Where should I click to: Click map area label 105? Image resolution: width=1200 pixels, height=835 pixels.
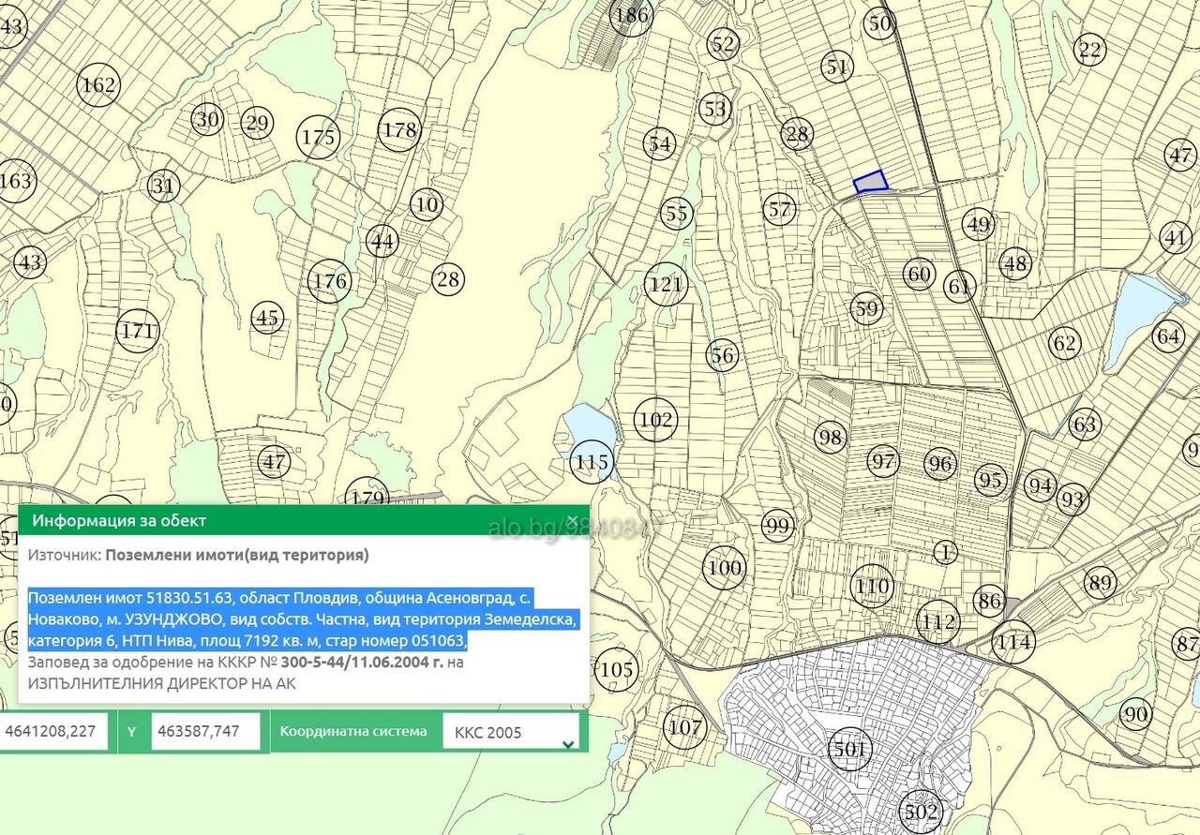(616, 670)
